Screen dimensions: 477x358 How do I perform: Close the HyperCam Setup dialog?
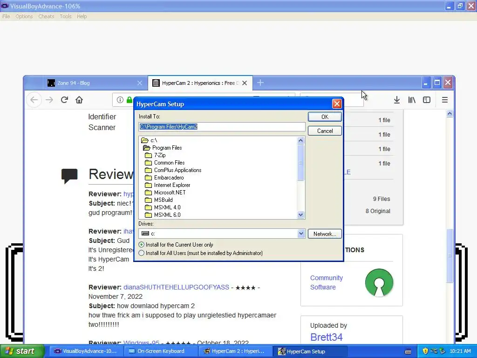337,104
